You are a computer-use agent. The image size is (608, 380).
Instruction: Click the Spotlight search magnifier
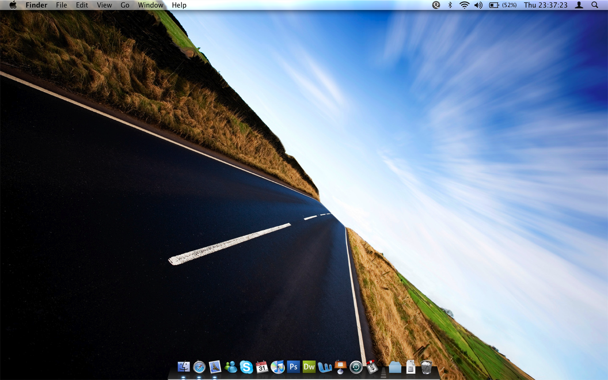pos(595,5)
